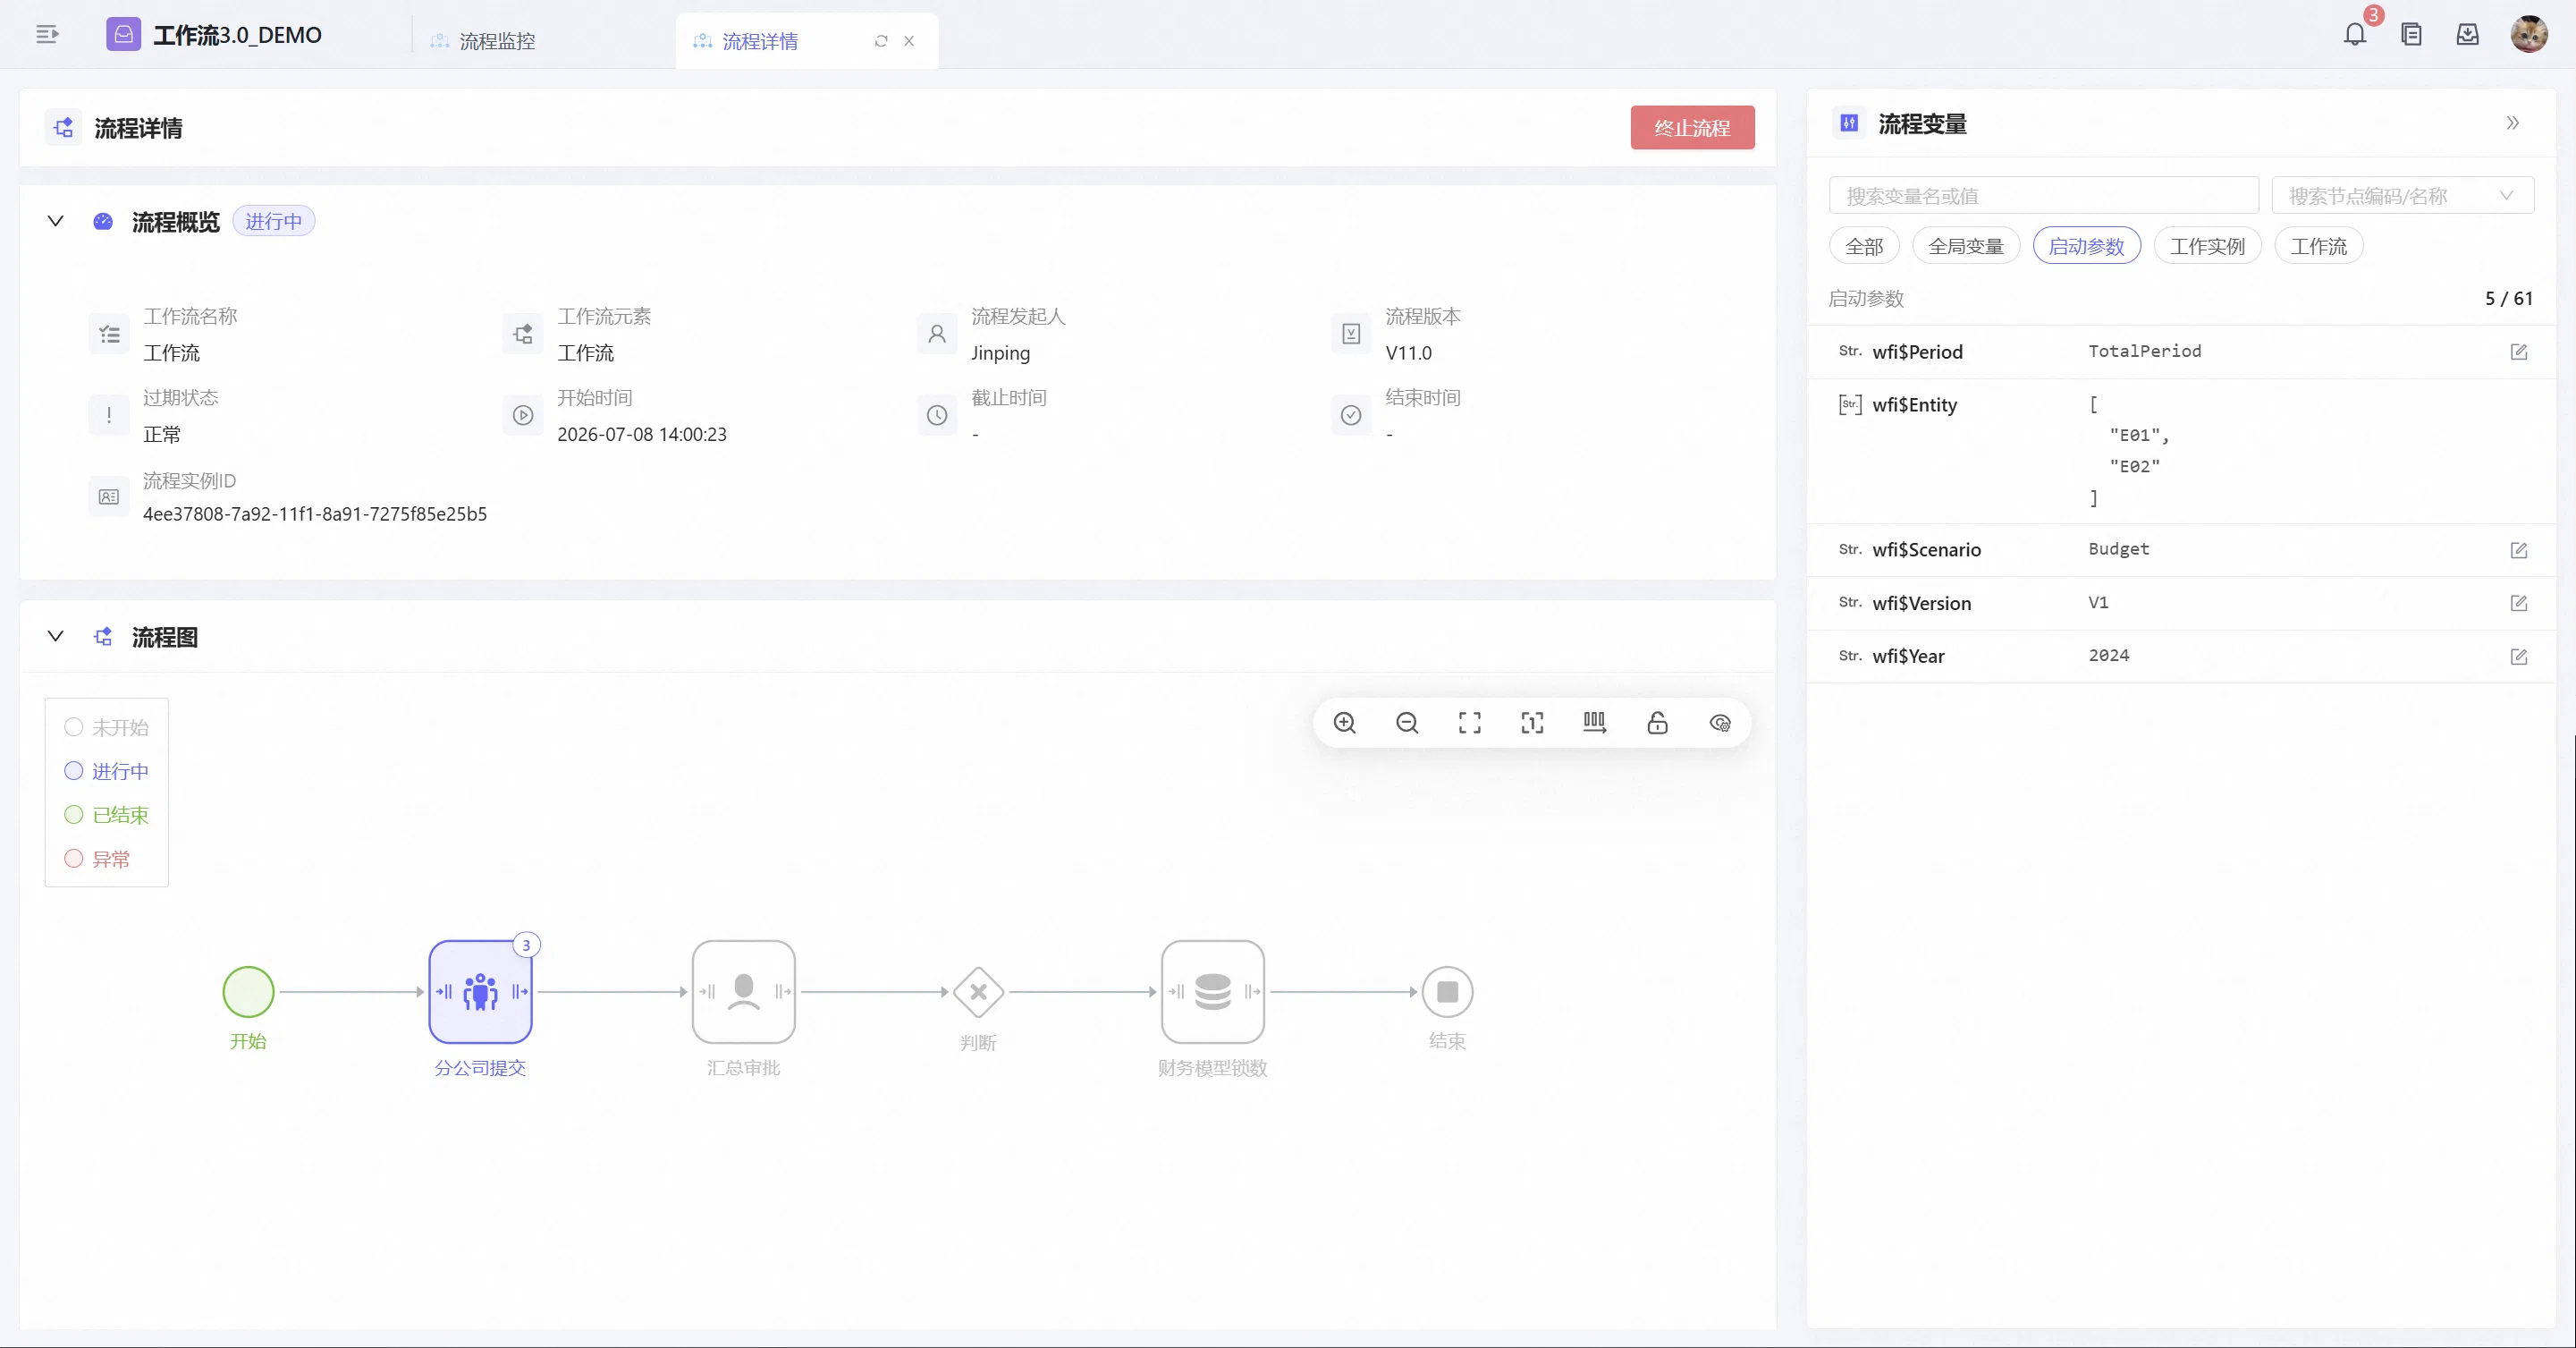
Task: Collapse the sidebar menu icon
Action: pos(47,35)
